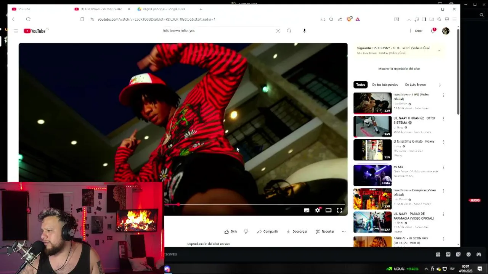Screen dimensions: 488x274
Task: Open options menu for PASAO DE FARMACIA
Action: 443,215
